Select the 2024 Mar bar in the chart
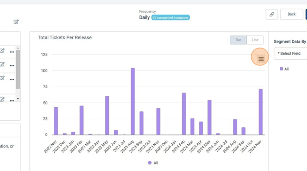The width and height of the screenshot is (307, 171). [x=192, y=126]
